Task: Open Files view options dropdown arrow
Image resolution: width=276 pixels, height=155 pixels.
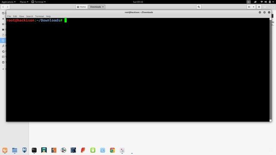Action: 254,7
